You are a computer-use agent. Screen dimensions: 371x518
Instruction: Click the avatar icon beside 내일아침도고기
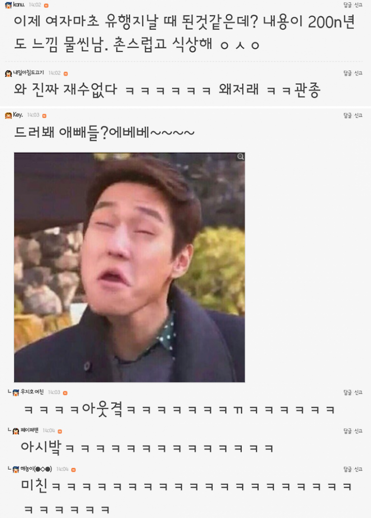pyautogui.click(x=8, y=73)
